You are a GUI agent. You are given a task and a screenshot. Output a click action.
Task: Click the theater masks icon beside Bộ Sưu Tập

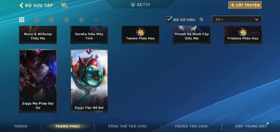click(64, 6)
